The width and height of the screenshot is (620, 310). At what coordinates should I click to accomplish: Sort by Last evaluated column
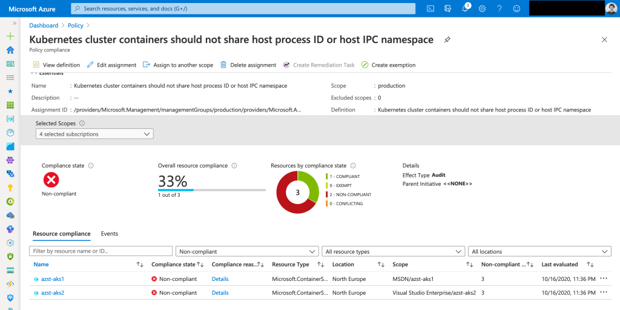click(590, 265)
